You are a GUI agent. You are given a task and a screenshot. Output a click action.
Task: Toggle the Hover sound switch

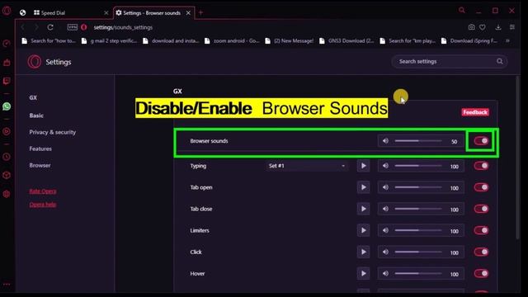click(x=481, y=273)
